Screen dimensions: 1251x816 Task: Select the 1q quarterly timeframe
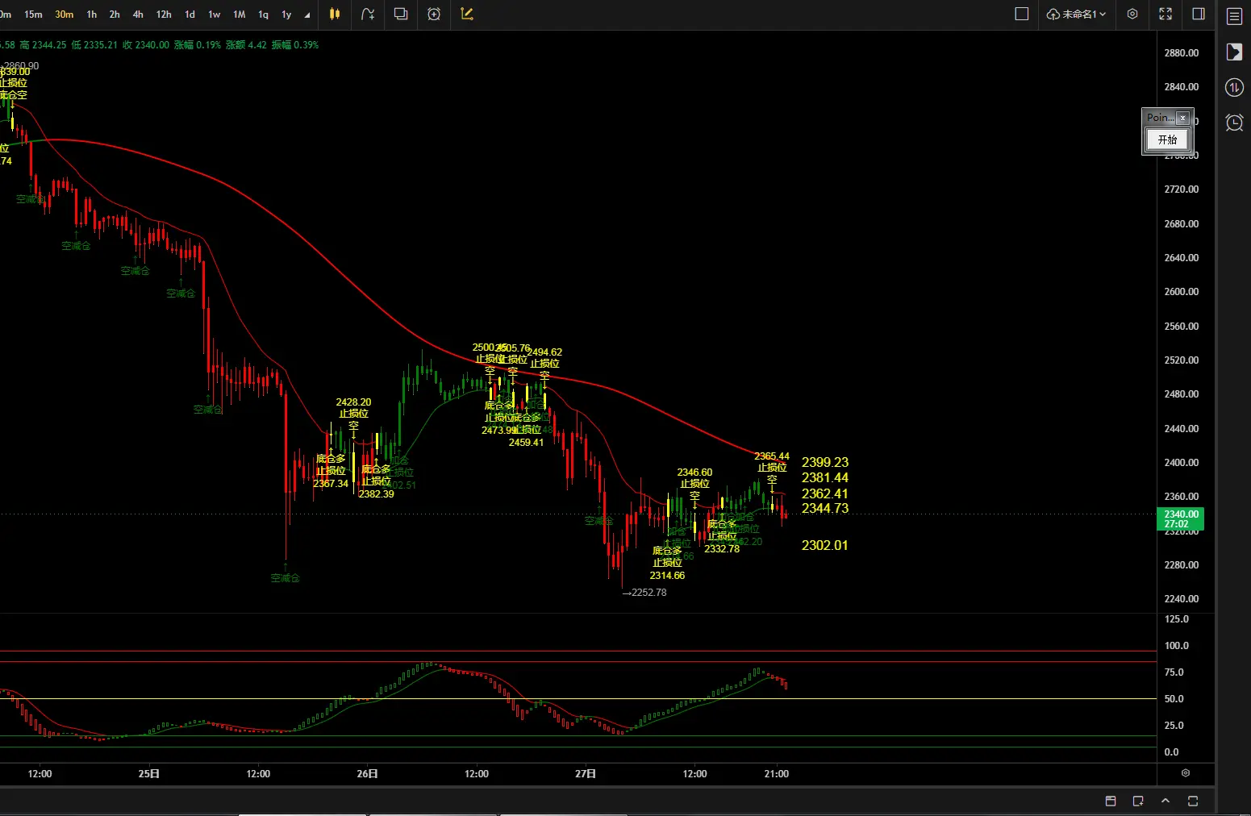(263, 15)
